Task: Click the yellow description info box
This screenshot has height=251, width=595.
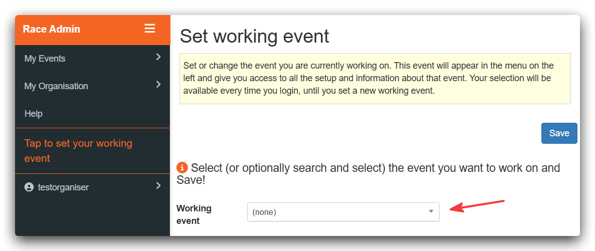Action: [375, 79]
